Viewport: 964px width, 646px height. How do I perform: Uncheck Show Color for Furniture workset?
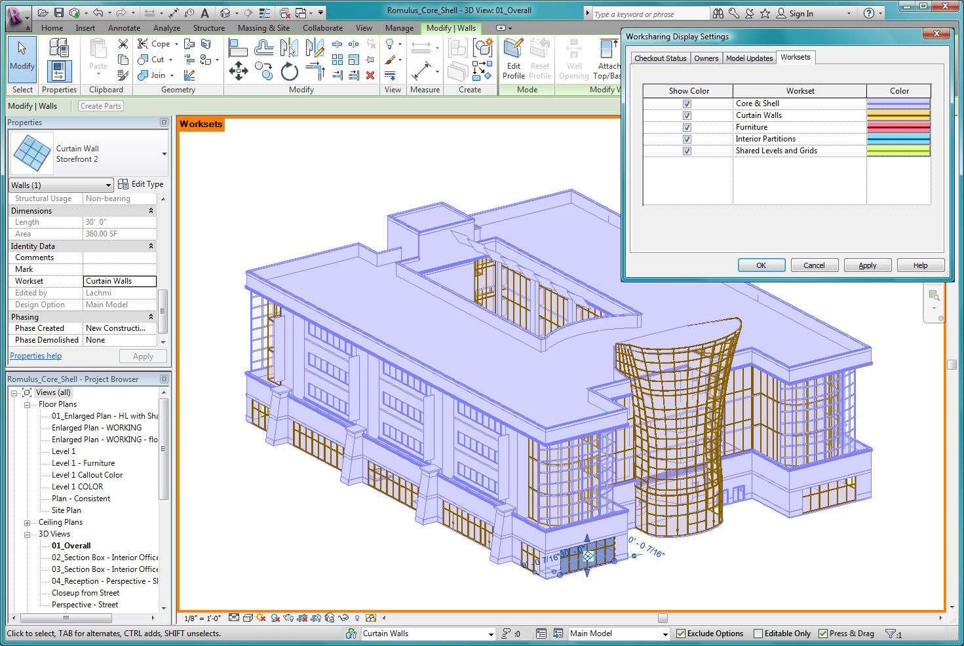(687, 127)
